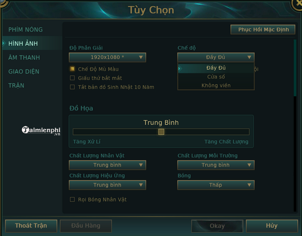Click Phục Hồi Mặc Định button
The image size is (302, 236).
(x=263, y=29)
